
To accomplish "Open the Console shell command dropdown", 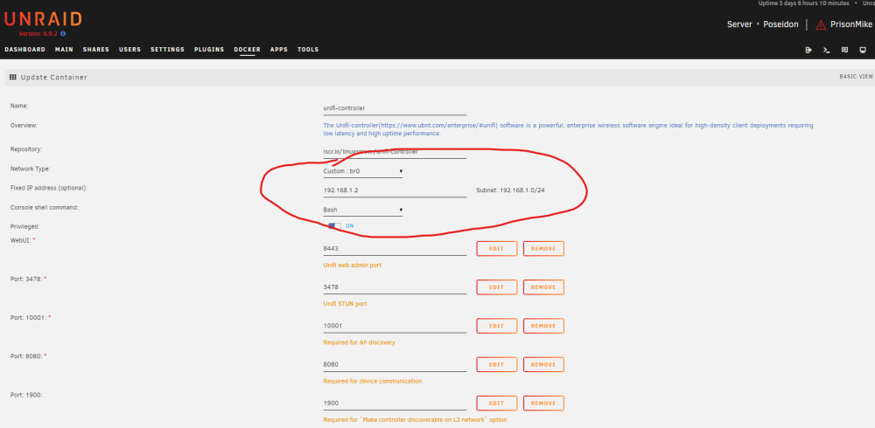I will pyautogui.click(x=363, y=211).
